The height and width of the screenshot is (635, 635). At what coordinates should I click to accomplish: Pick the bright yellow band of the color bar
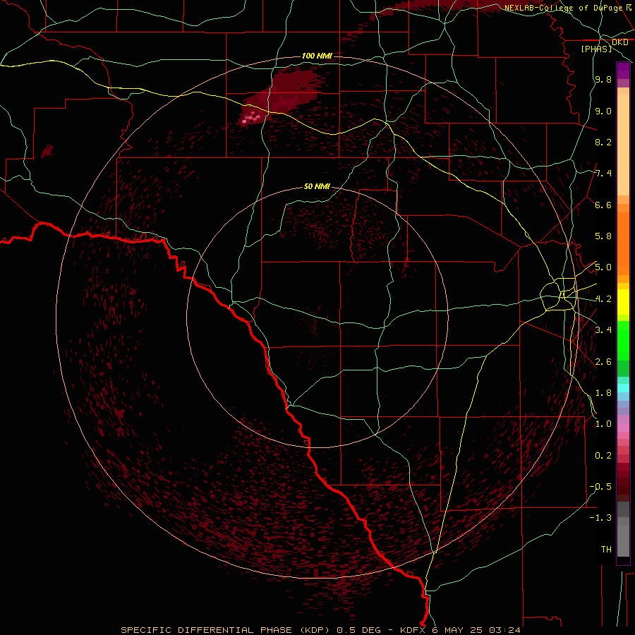(623, 302)
